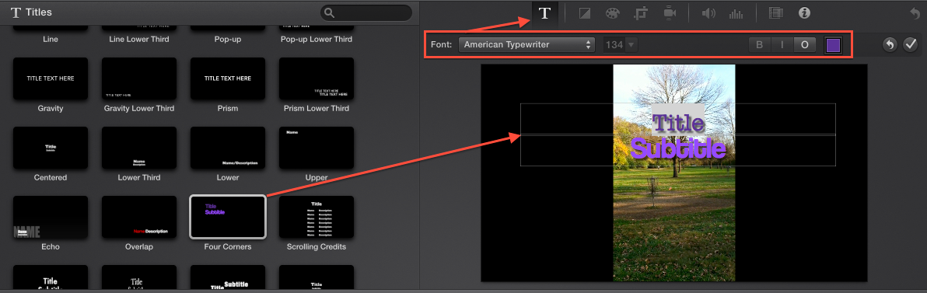Screen dimensions: 927x293
Task: Click the Titles search field
Action: coord(366,13)
